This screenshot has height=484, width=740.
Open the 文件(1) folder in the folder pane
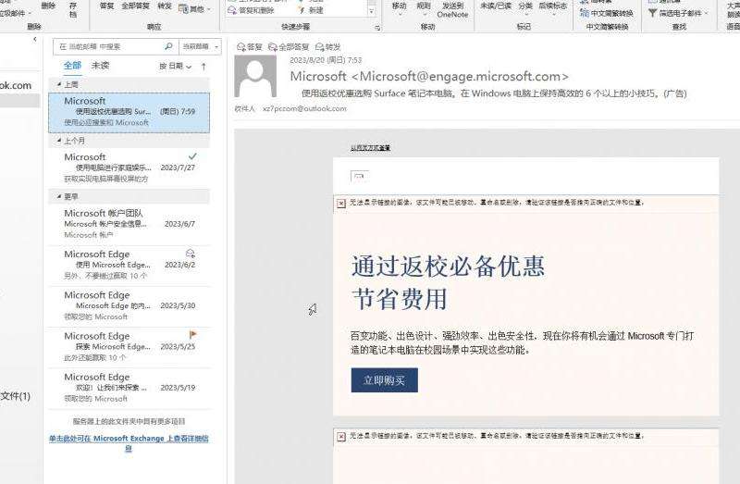(15, 396)
